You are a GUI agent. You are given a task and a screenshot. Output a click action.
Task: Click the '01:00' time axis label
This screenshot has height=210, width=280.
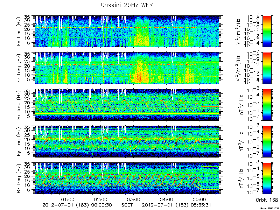point(68,199)
